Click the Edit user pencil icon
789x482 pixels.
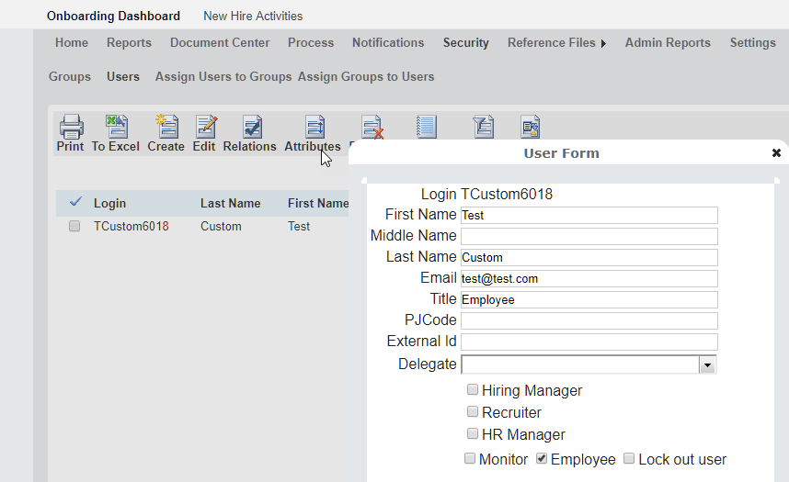point(206,127)
